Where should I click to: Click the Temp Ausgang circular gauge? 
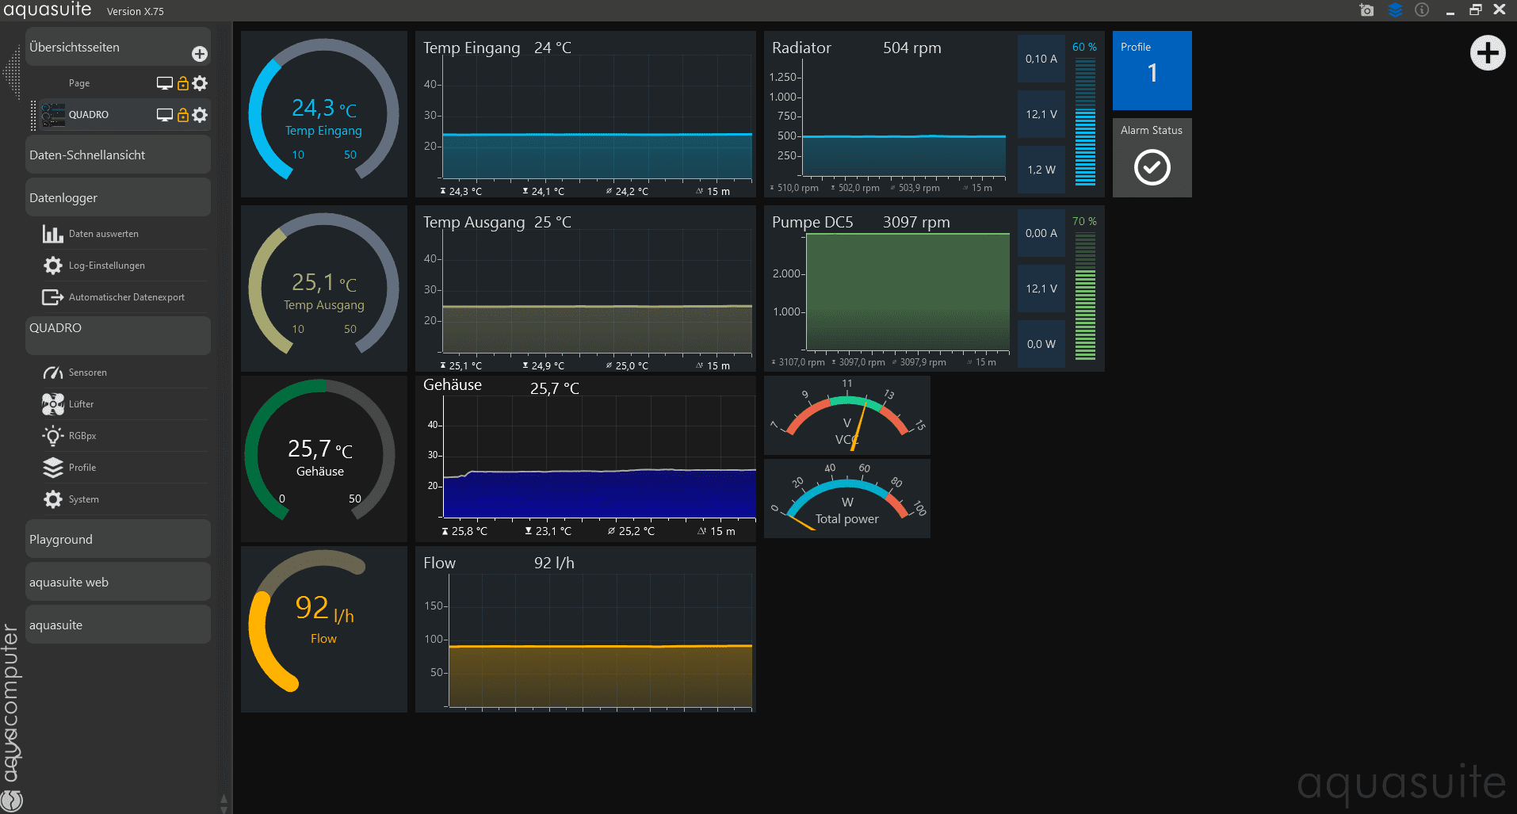pyautogui.click(x=323, y=289)
